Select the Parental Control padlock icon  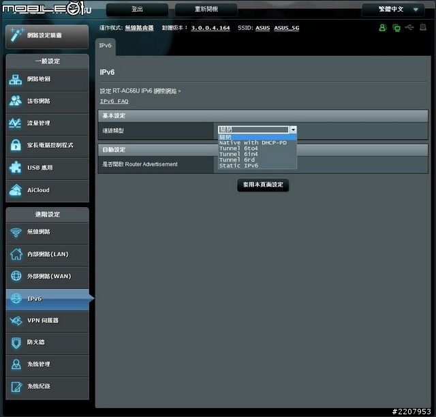coord(16,146)
